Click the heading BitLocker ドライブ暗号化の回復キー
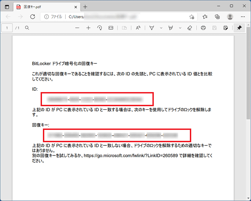 coord(64,63)
